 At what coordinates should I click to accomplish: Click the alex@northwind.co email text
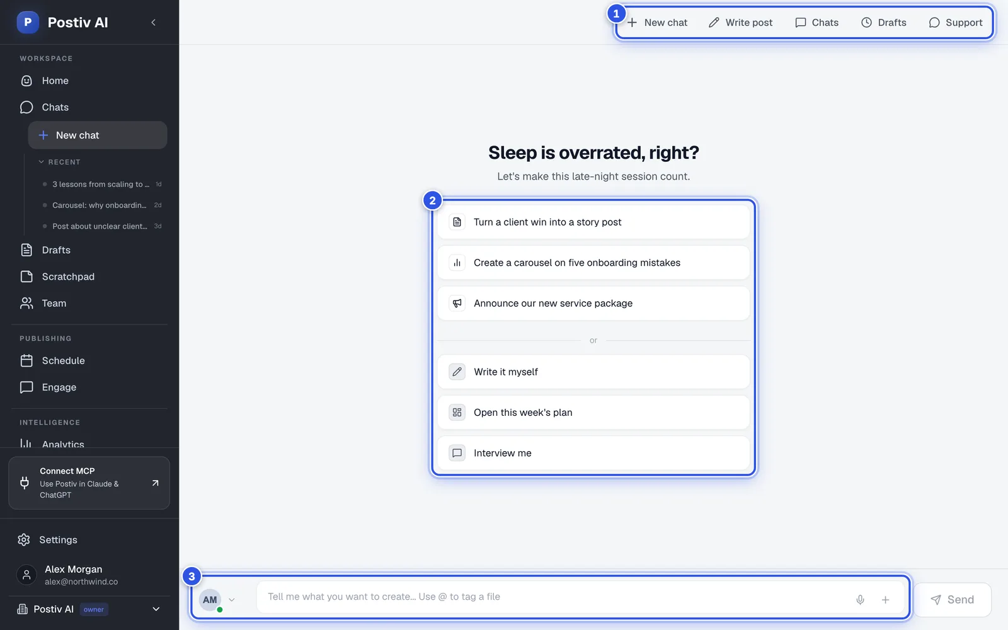coord(81,582)
